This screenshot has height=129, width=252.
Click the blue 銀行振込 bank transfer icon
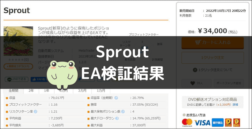pos(218,123)
